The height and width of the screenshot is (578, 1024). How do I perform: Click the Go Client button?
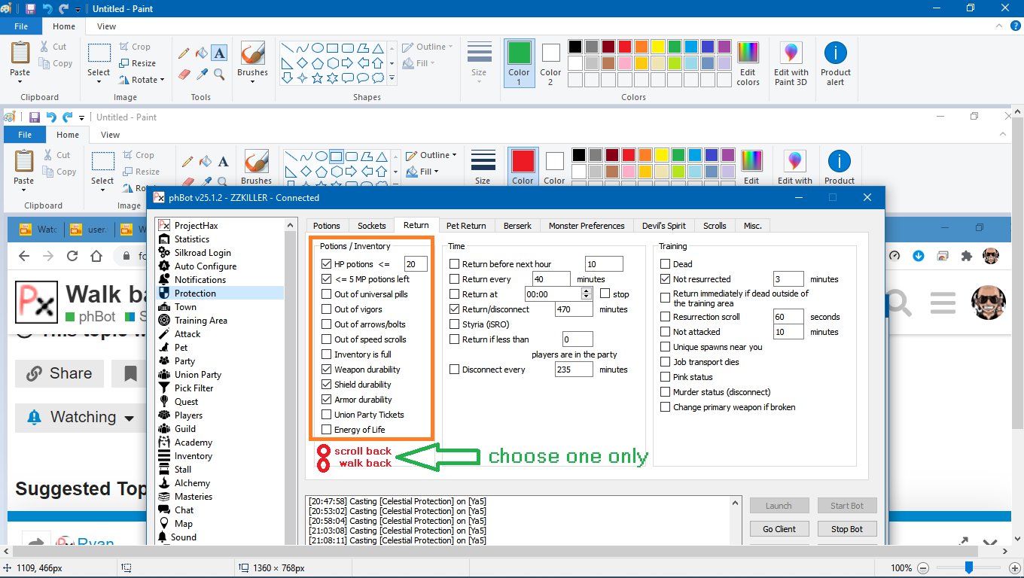tap(779, 529)
